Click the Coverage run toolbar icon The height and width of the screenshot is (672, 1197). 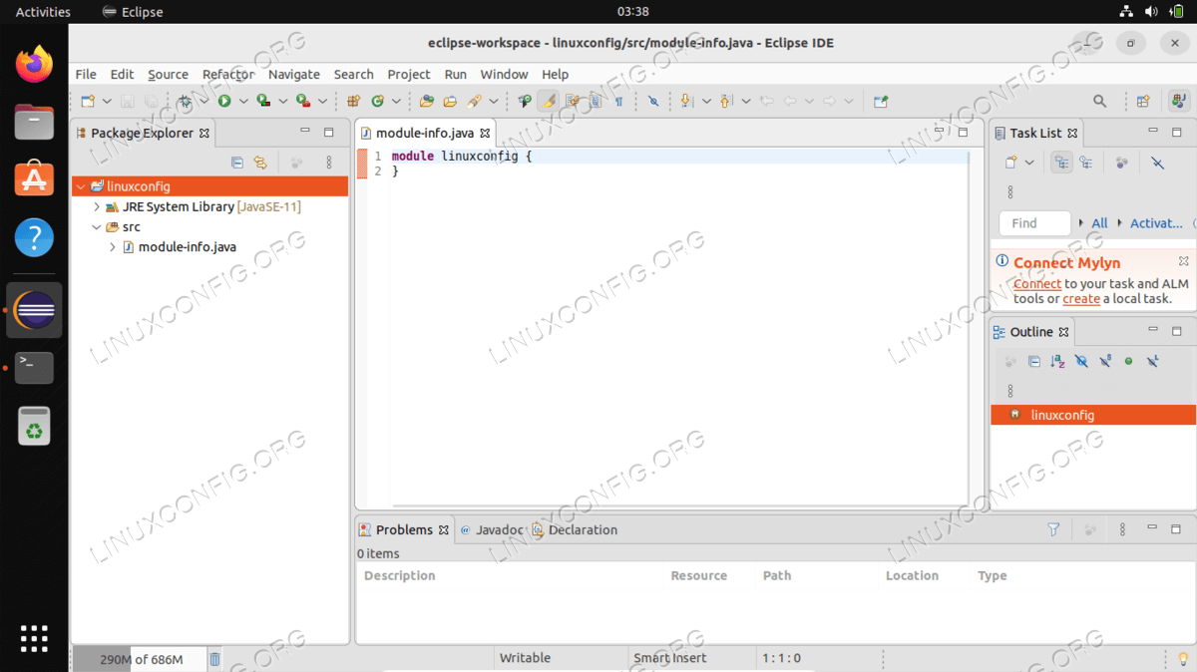point(263,101)
